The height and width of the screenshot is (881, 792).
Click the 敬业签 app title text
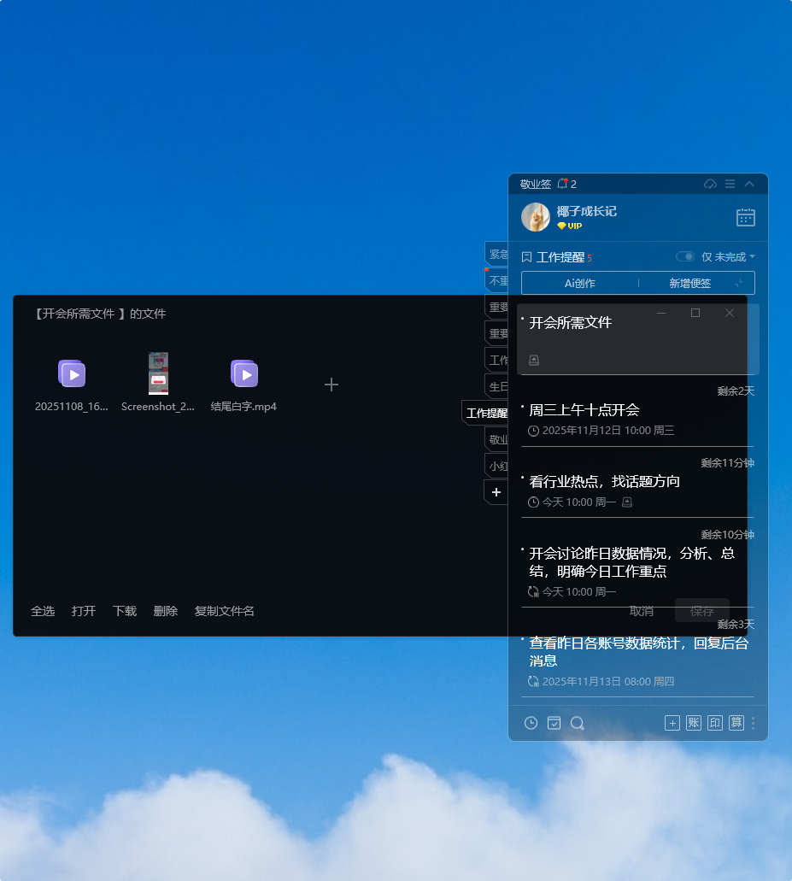tap(536, 184)
